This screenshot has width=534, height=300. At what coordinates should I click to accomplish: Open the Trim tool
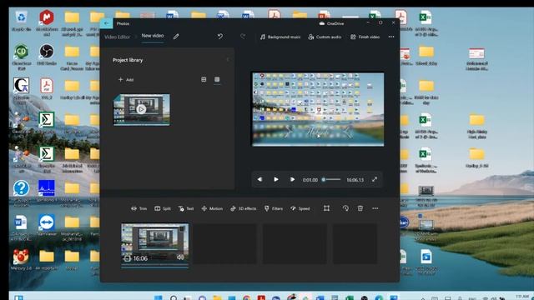[x=139, y=208]
